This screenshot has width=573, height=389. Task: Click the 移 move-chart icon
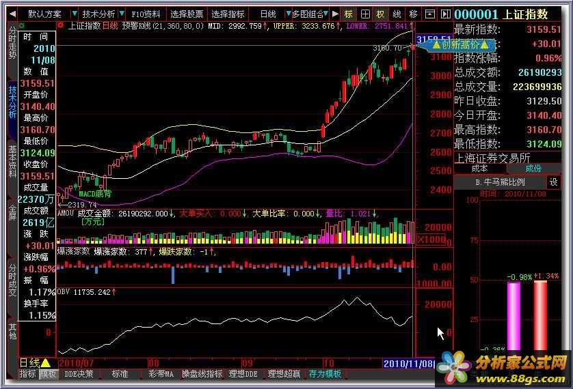pos(413,14)
